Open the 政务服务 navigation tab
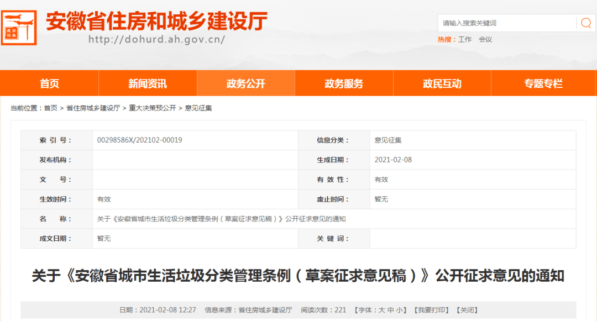The width and height of the screenshot is (597, 321). pos(344,83)
